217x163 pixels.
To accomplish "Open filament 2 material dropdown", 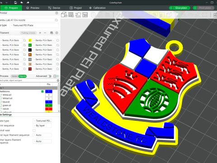I will coord(44,40).
